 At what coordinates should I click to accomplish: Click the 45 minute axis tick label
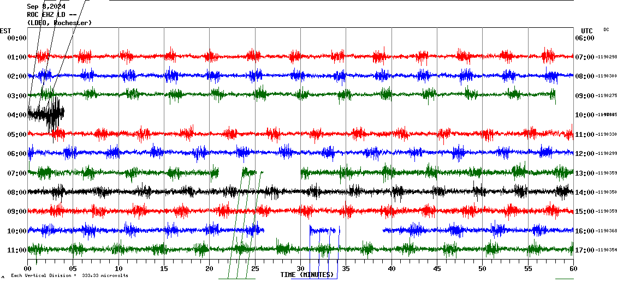point(437,269)
